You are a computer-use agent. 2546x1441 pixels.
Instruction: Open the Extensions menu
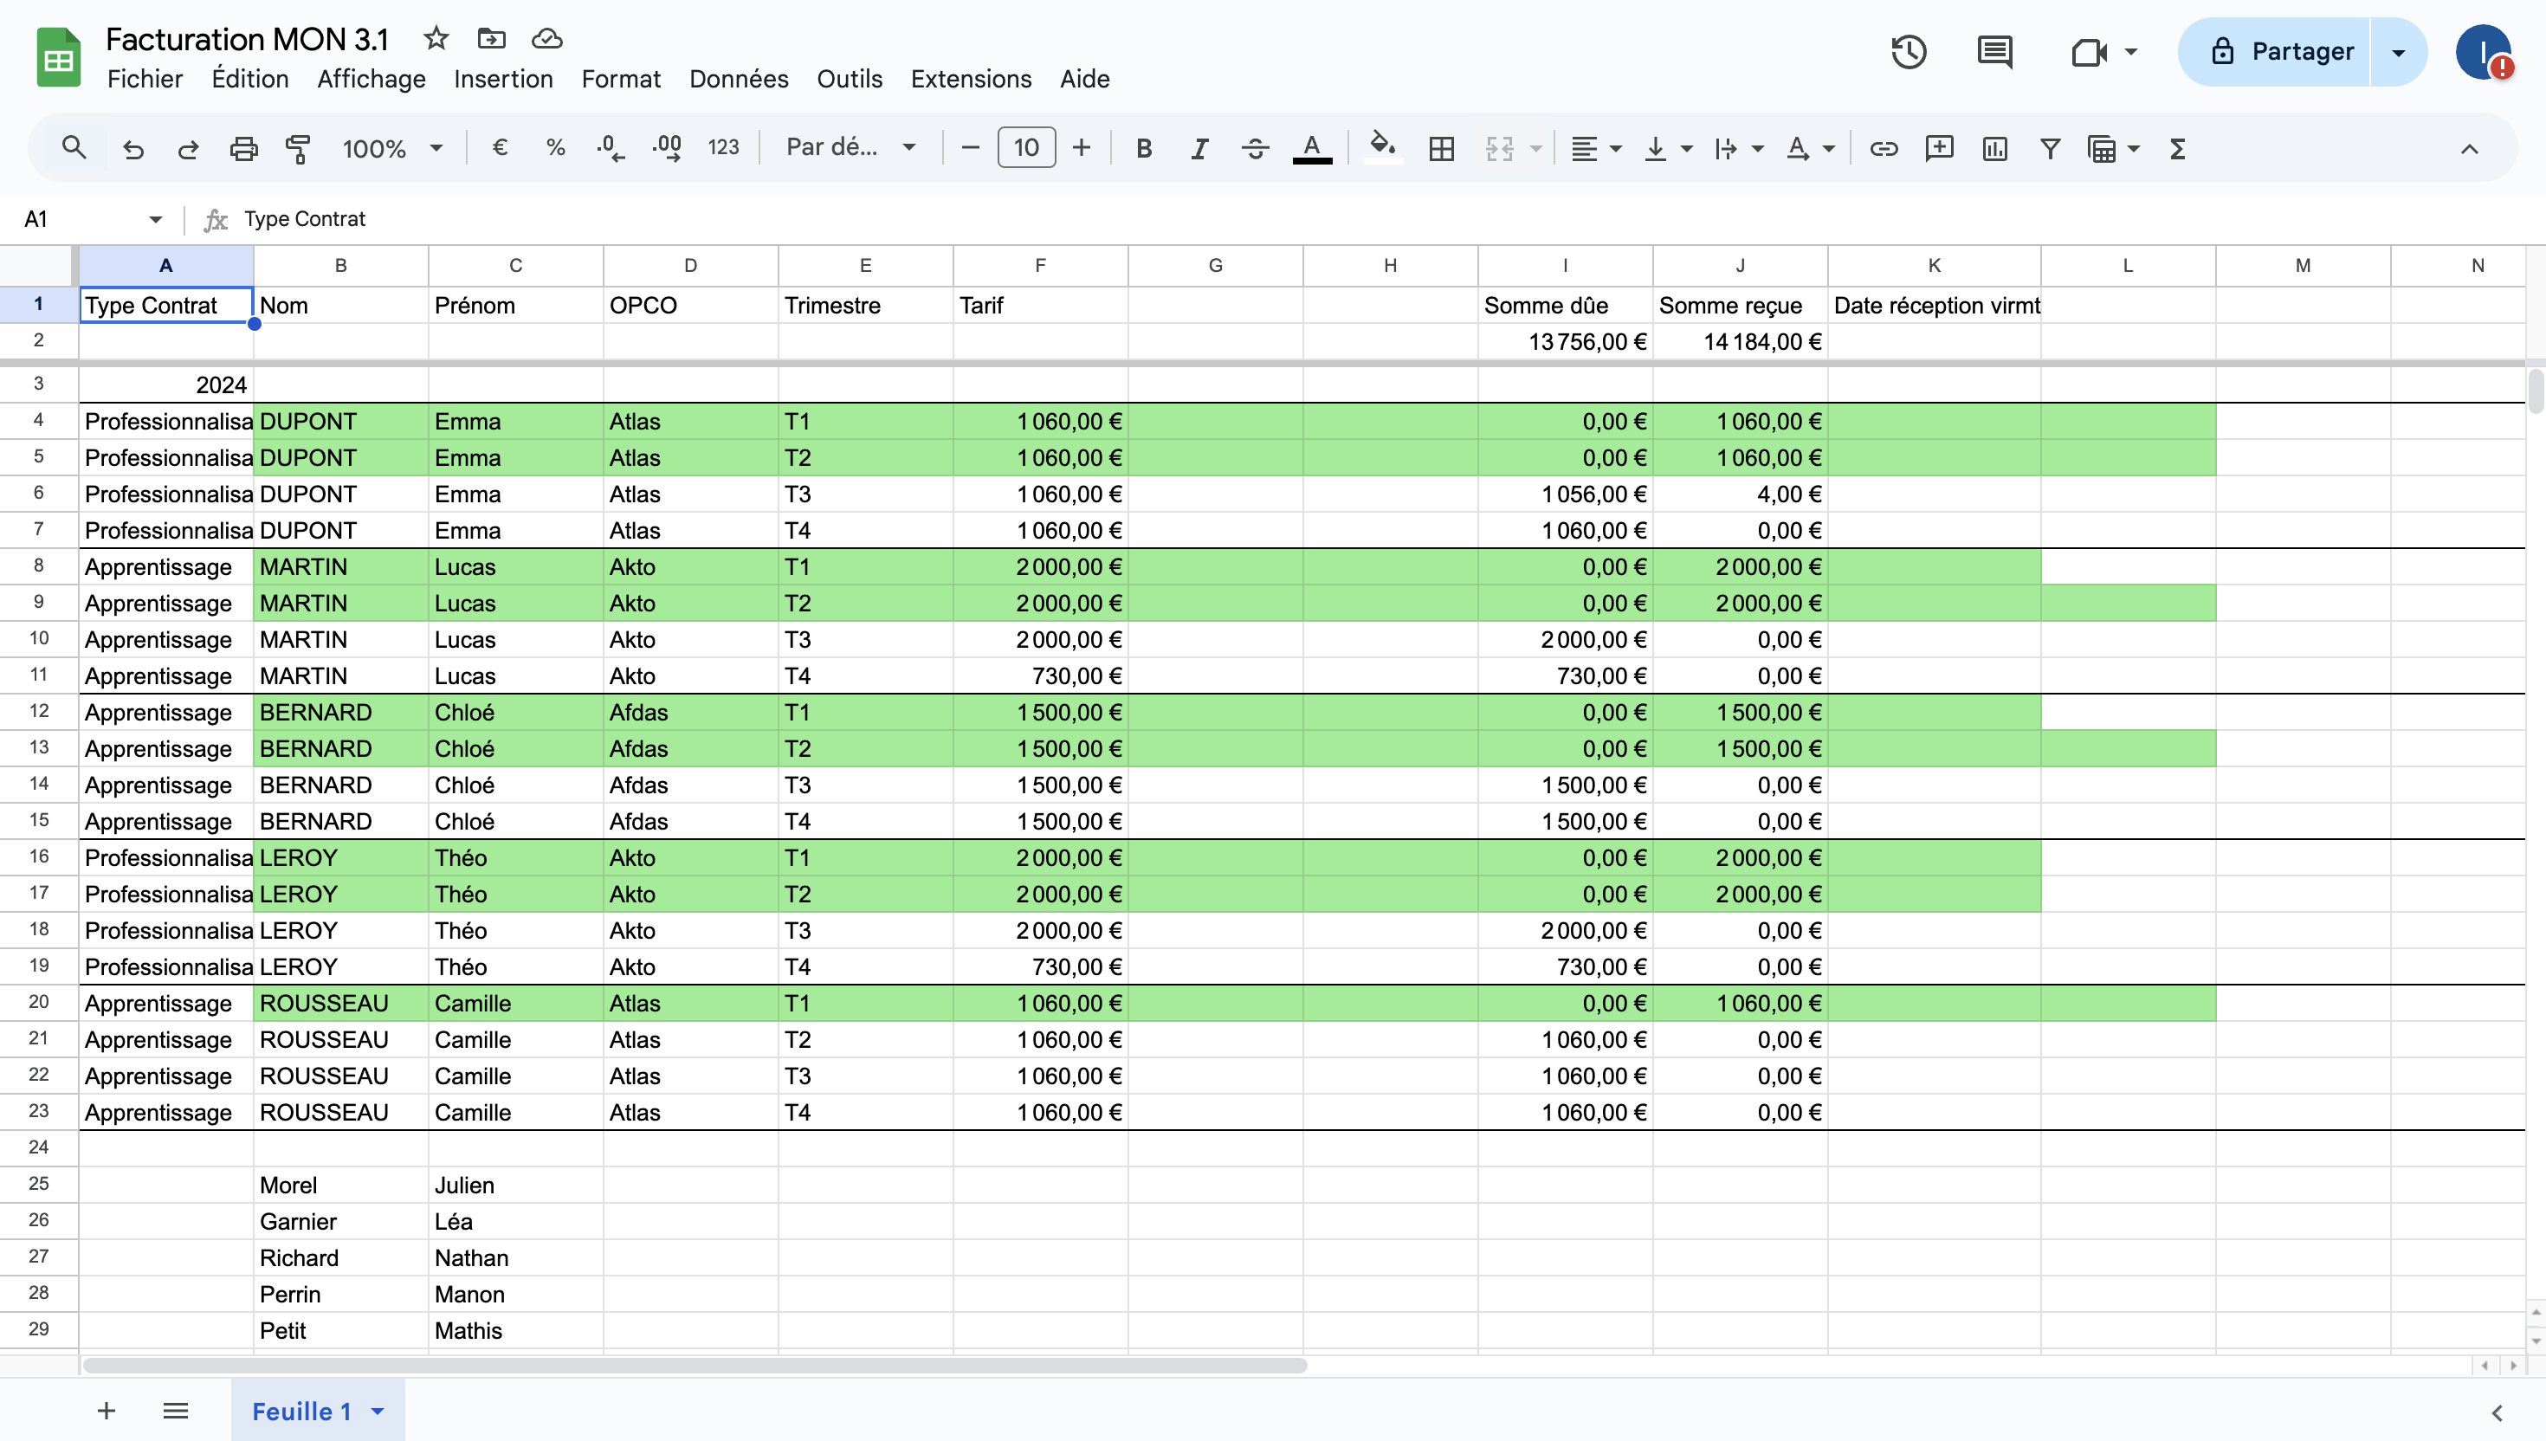[971, 79]
